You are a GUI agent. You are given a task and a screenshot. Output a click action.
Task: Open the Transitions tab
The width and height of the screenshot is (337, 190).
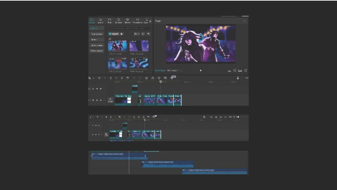coord(137,21)
